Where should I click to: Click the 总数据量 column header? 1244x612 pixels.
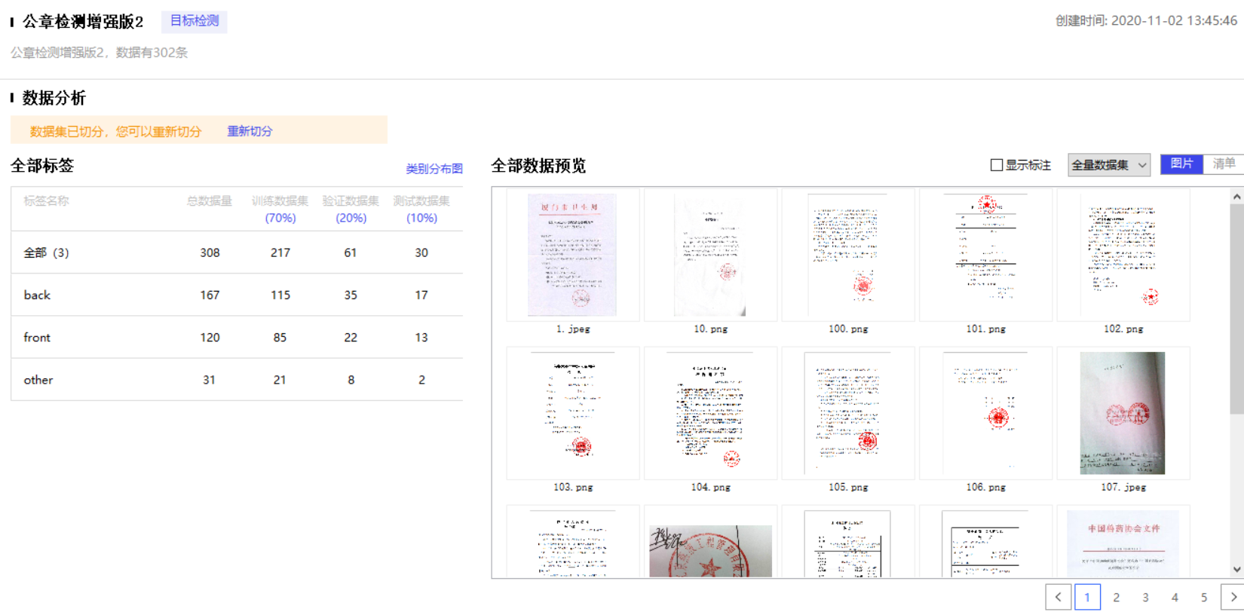(210, 200)
